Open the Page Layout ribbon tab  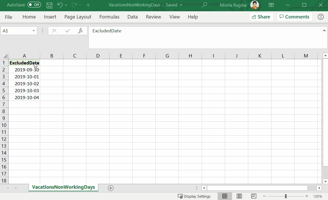(x=78, y=17)
